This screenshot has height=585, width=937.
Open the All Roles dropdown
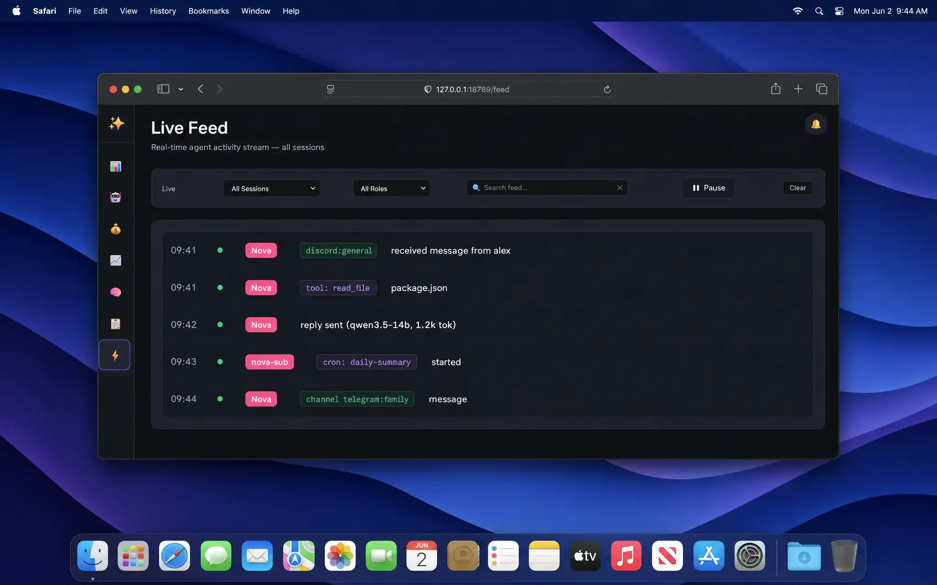[392, 188]
